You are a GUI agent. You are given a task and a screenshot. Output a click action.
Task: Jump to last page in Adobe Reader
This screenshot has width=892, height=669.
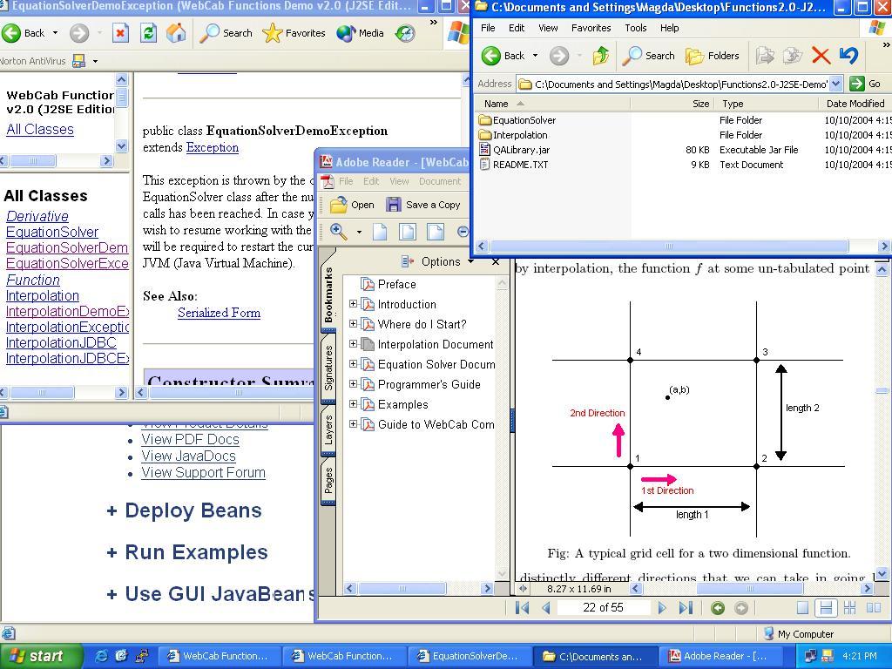coord(686,608)
